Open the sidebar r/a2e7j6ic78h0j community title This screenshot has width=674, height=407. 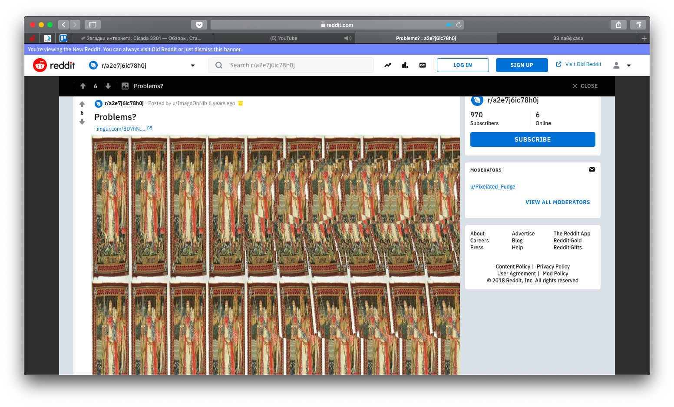coord(513,100)
